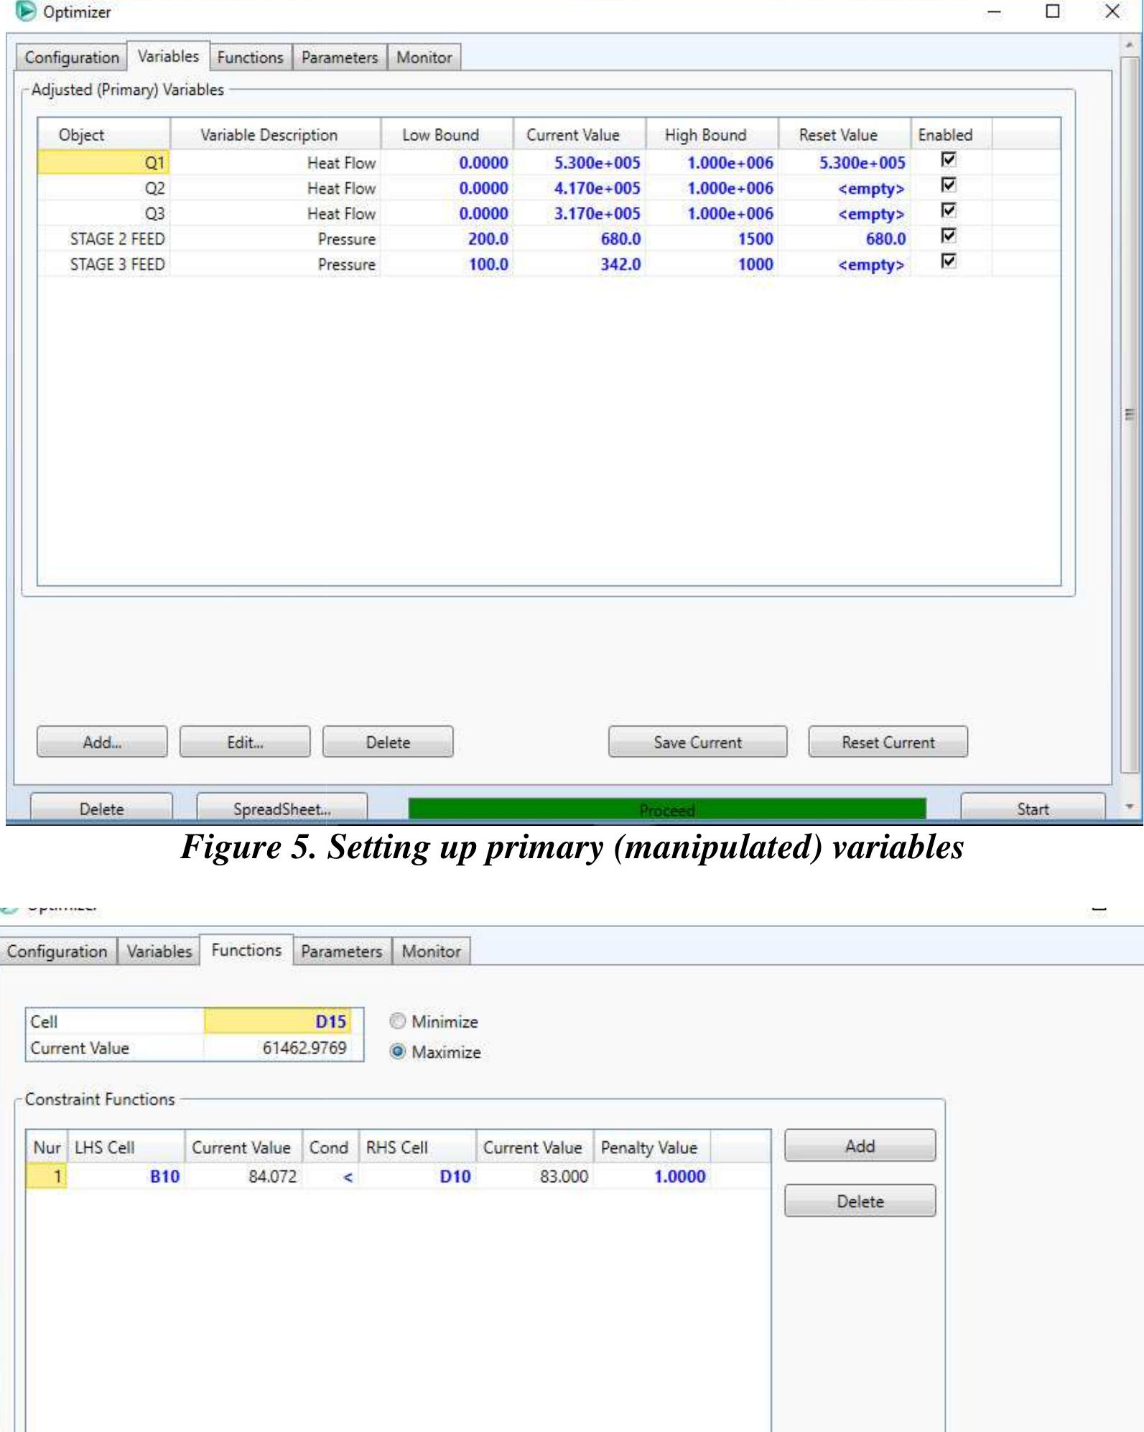Click the Variable Description column header
The width and height of the screenshot is (1144, 1432).
[276, 134]
